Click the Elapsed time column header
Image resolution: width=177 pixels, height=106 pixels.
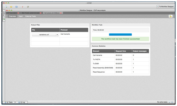click(123, 51)
